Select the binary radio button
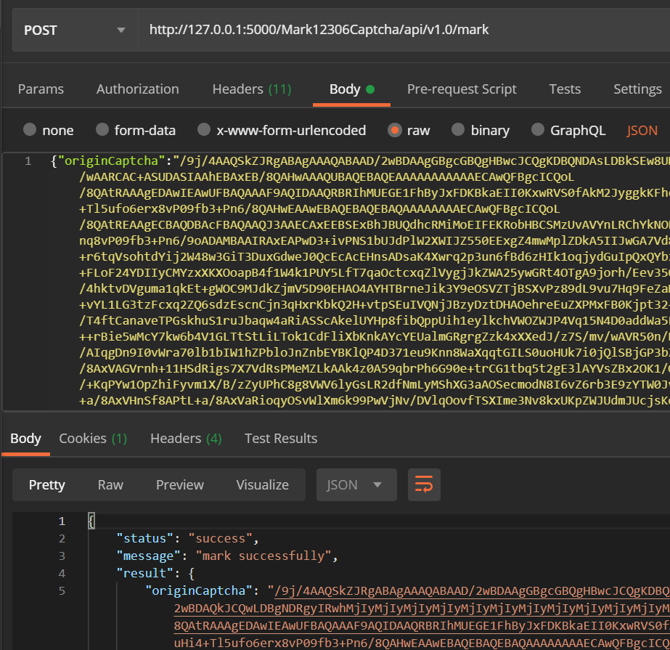The height and width of the screenshot is (650, 670). pos(459,131)
